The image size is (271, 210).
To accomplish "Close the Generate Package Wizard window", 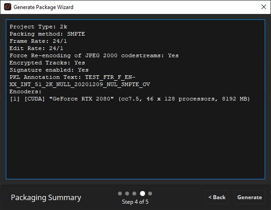I will [x=263, y=7].
